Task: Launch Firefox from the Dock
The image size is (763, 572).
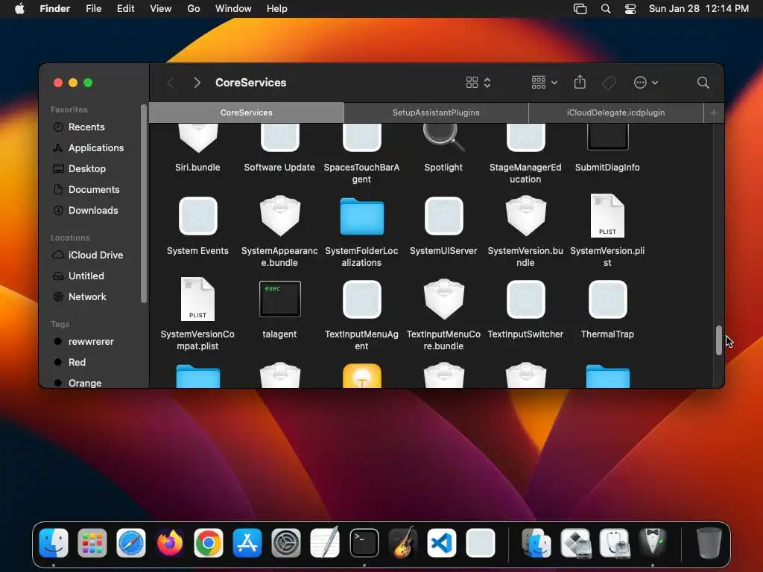Action: click(x=169, y=543)
